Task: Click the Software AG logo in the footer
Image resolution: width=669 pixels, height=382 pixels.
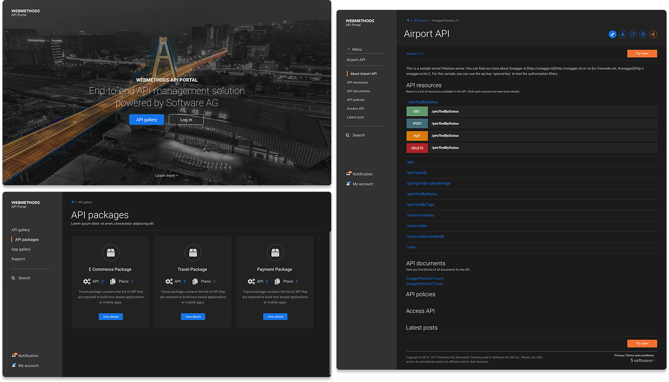Action: pyautogui.click(x=642, y=360)
